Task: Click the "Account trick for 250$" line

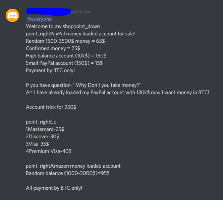Action: [54, 107]
